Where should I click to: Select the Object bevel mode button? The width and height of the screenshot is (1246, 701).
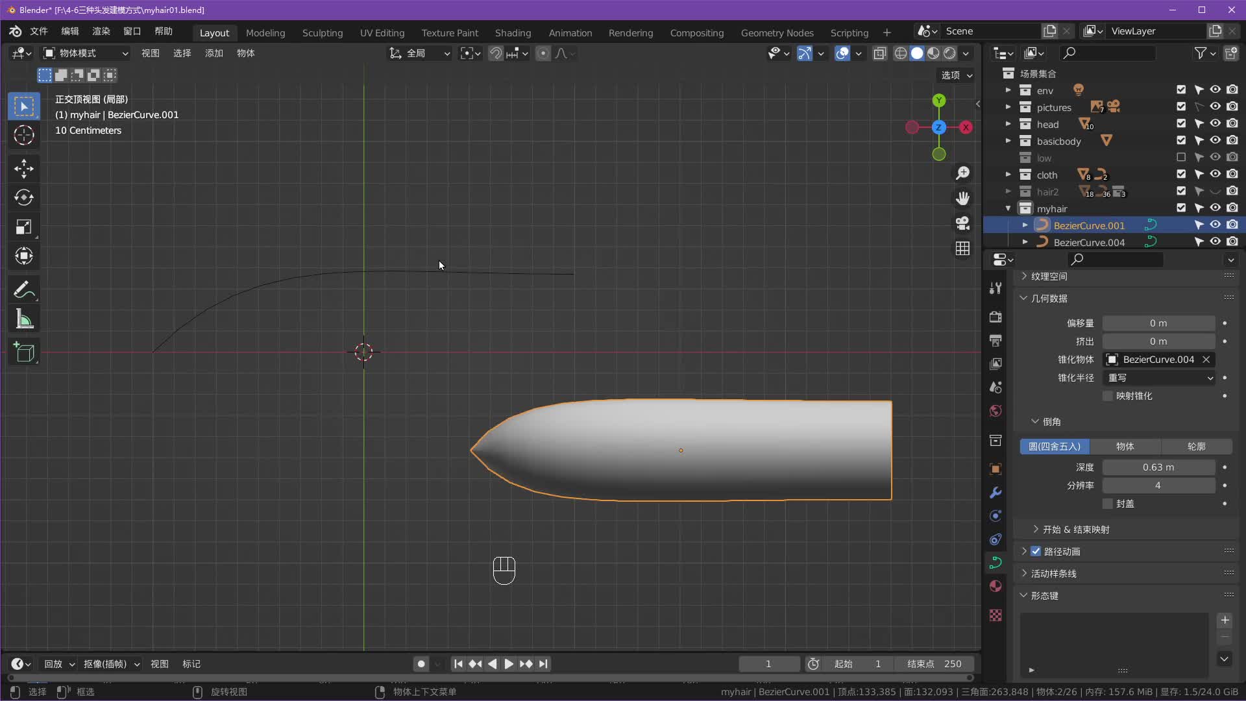[x=1125, y=447]
